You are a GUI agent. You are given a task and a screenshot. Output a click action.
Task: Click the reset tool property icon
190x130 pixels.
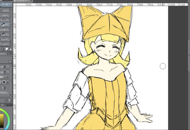pos(6,100)
